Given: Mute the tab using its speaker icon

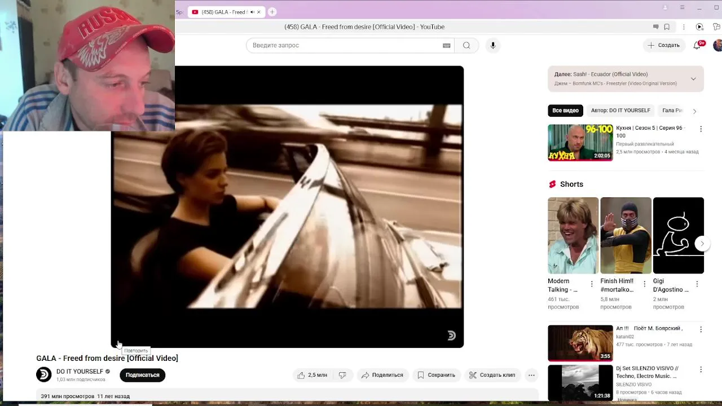Looking at the screenshot, I should [x=252, y=12].
